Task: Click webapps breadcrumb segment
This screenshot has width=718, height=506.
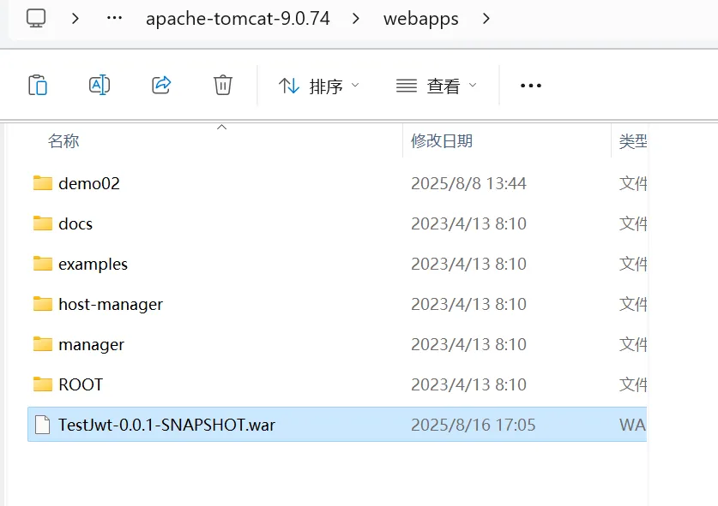Action: click(x=420, y=18)
